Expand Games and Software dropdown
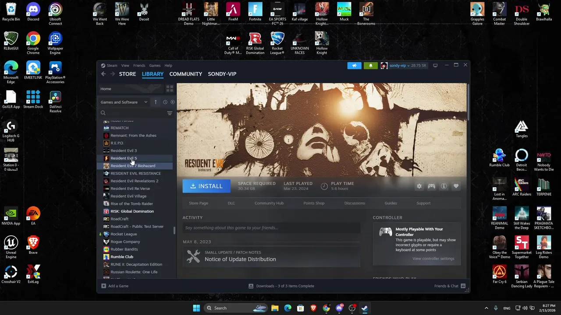 tap(124, 102)
